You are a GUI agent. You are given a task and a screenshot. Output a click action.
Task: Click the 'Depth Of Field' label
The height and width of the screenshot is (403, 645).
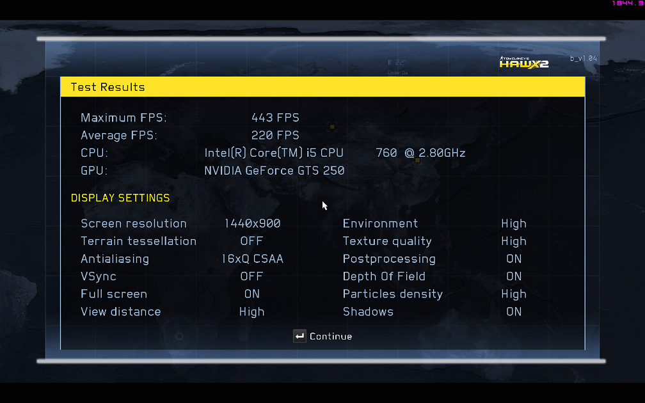point(384,277)
